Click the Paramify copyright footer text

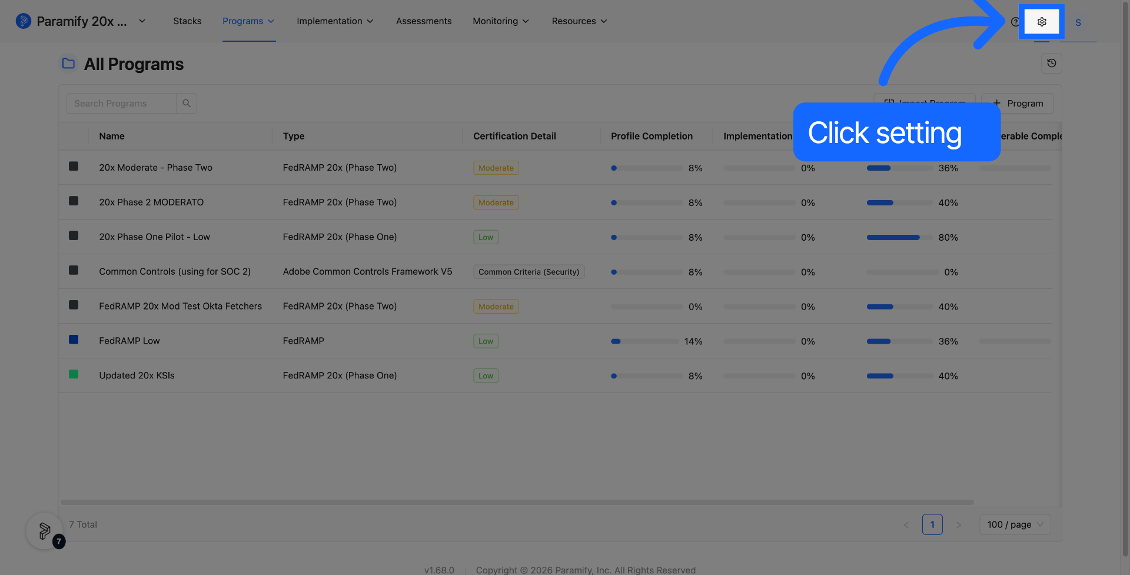[x=586, y=570]
